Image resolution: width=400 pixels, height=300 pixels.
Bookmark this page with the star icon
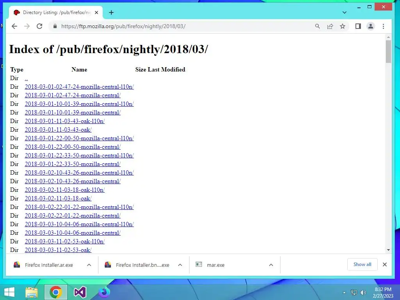pos(343,26)
